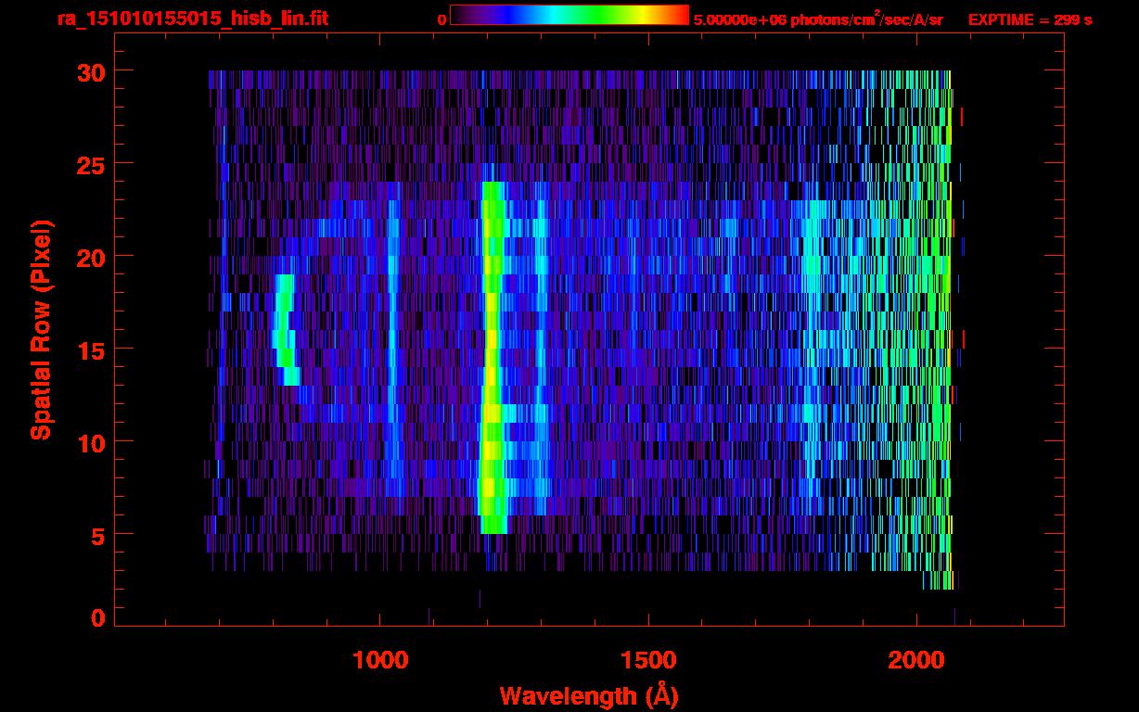The width and height of the screenshot is (1139, 712).
Task: Click the 1500 wavelength tick label
Action: coord(648,660)
